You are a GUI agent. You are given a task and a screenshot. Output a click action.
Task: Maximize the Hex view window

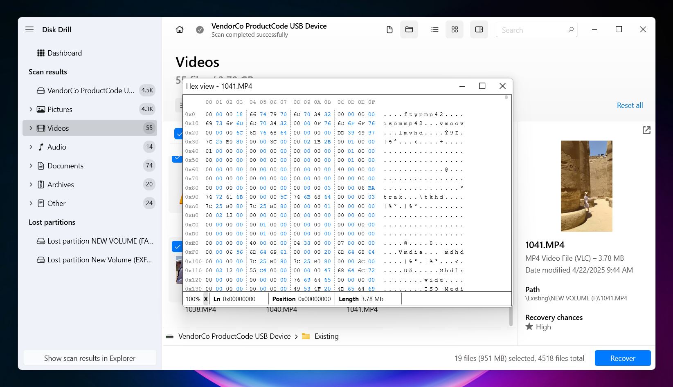[x=482, y=86]
